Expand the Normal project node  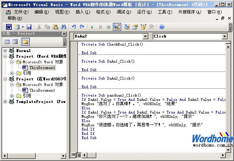click(5, 51)
